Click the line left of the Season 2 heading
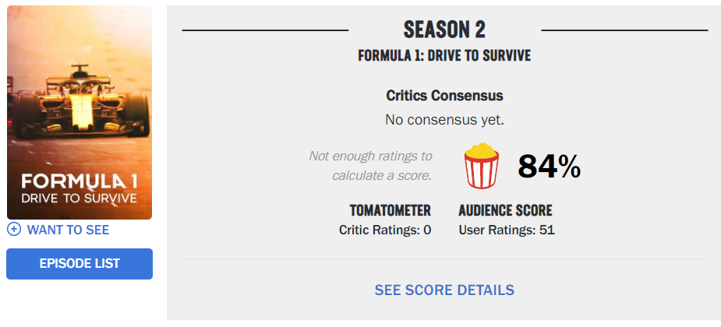Image resolution: width=721 pixels, height=327 pixels. coord(265,30)
